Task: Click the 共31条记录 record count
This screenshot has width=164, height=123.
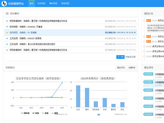Action: 130,57
